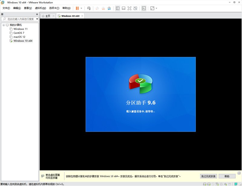The height and width of the screenshot is (186, 242).
Task: Switch to the 主页 tab
Action: pos(48,16)
